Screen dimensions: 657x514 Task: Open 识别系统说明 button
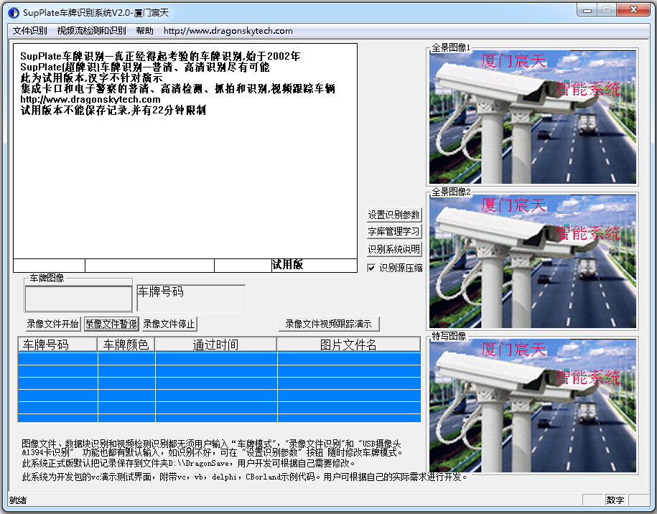[x=394, y=249]
